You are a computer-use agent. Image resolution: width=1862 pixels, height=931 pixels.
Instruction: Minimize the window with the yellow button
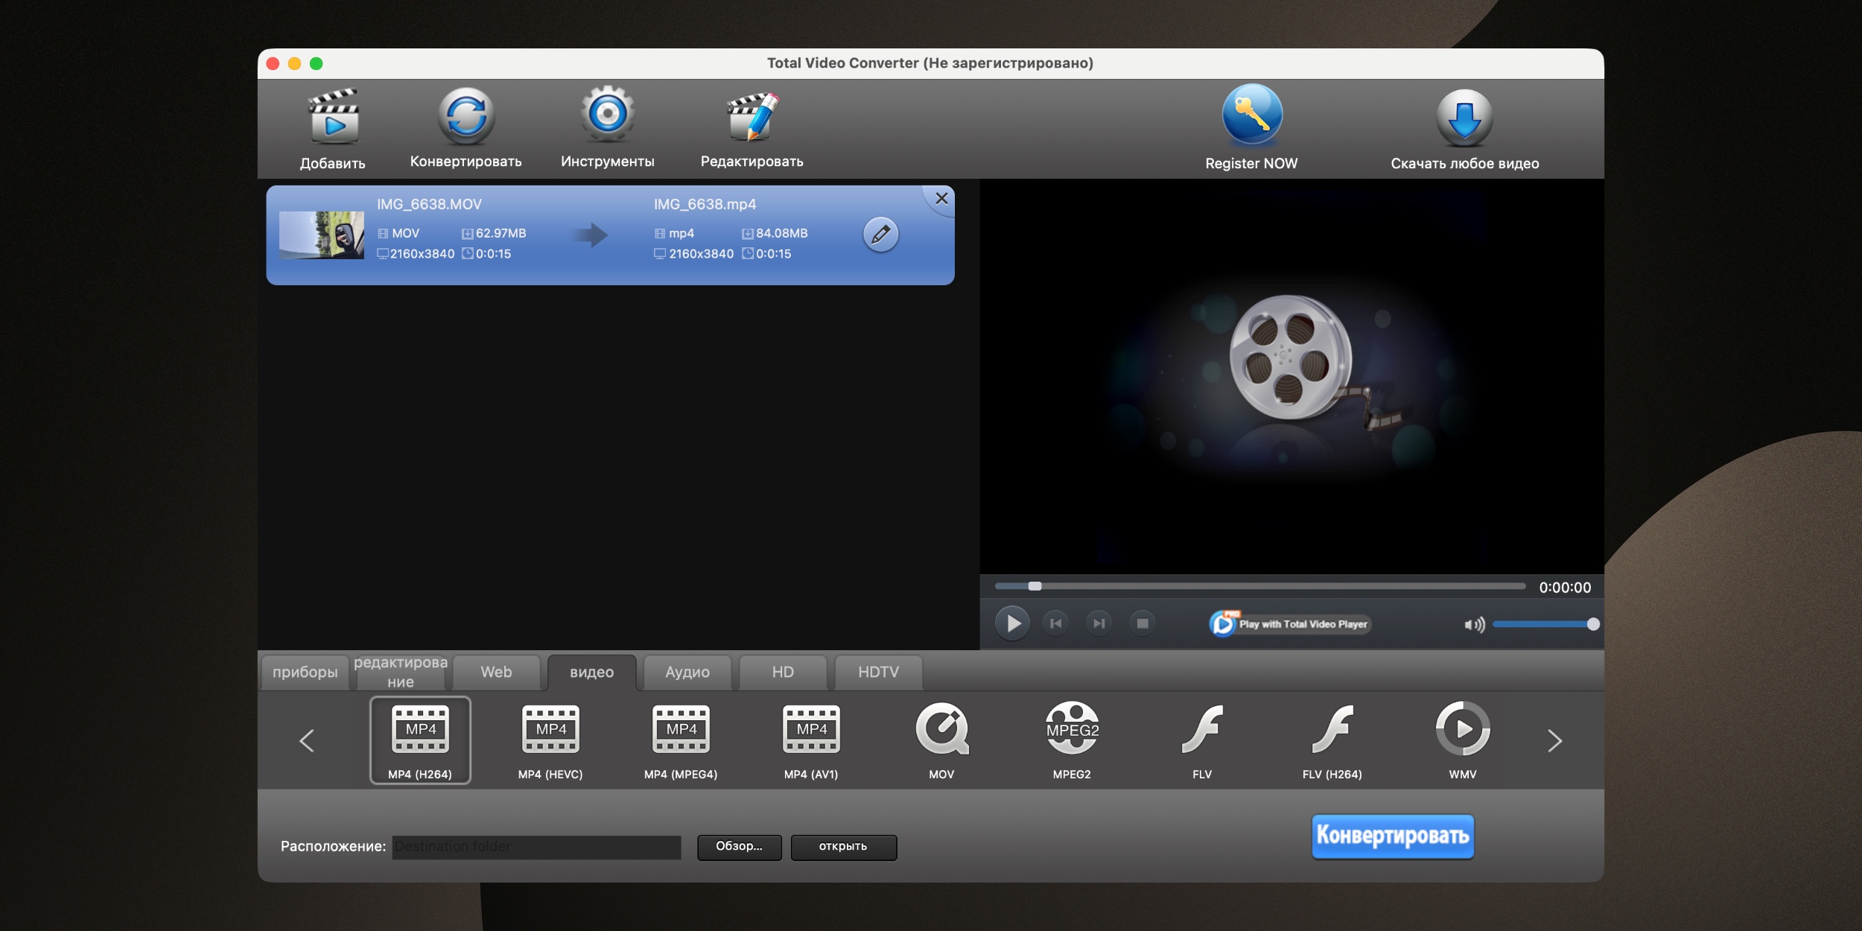pos(294,63)
